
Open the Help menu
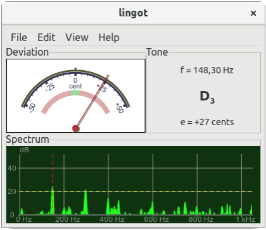[x=109, y=38]
